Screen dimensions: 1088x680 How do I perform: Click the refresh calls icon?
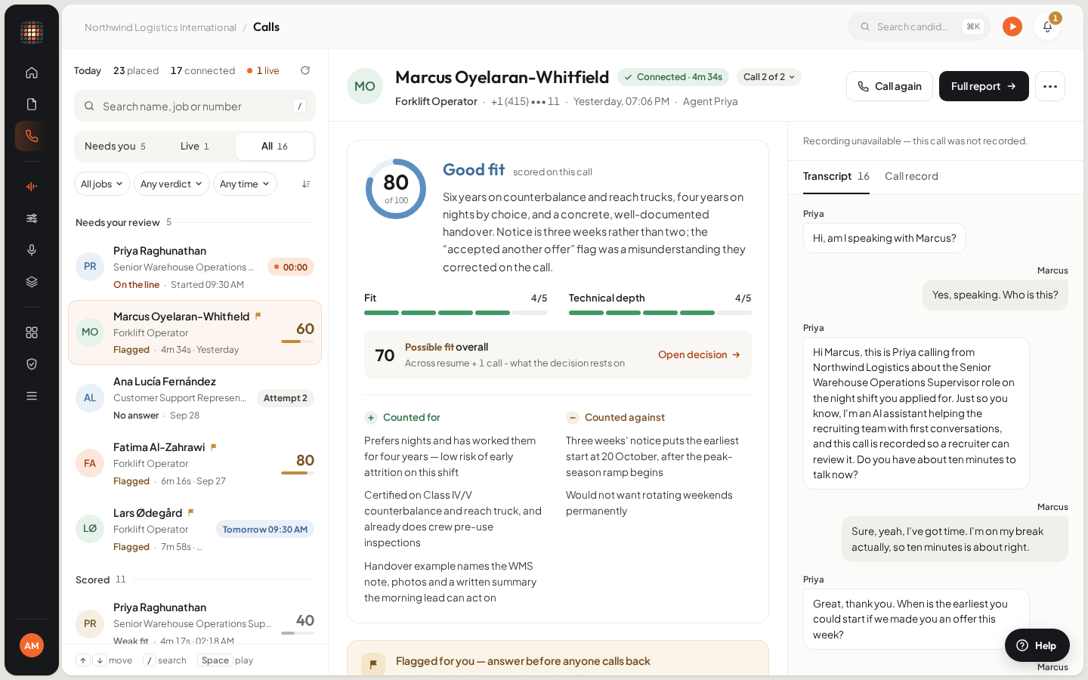[x=305, y=70]
